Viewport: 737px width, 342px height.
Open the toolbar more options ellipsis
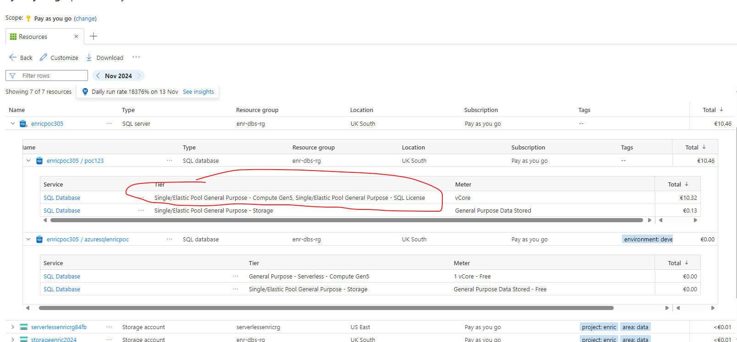point(136,57)
